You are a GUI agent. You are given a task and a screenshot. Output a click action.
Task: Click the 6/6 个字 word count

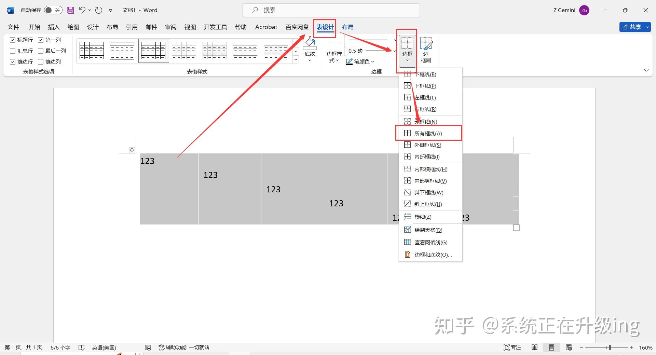pyautogui.click(x=60, y=347)
